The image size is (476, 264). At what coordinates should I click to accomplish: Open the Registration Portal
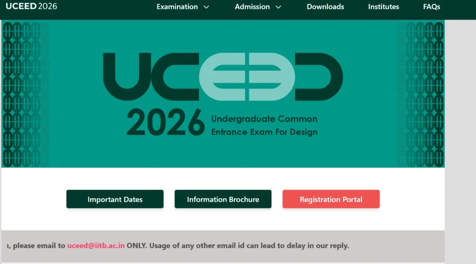(x=331, y=199)
